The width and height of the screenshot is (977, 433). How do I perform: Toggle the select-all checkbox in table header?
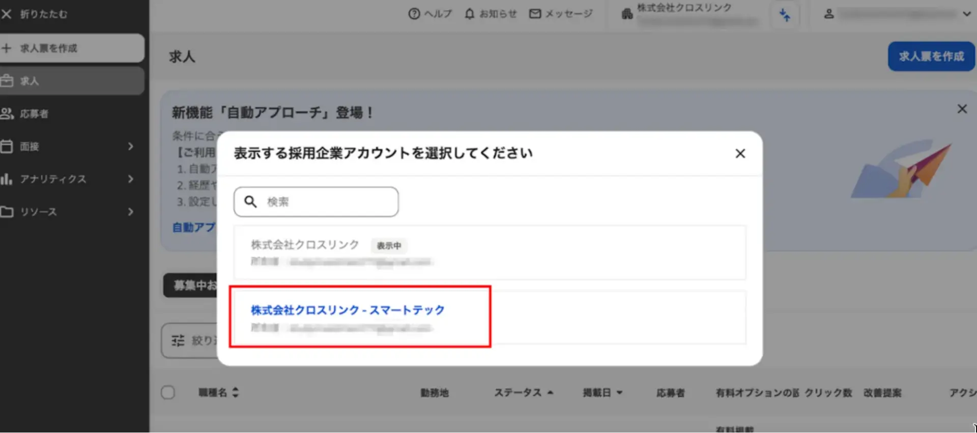click(x=168, y=392)
